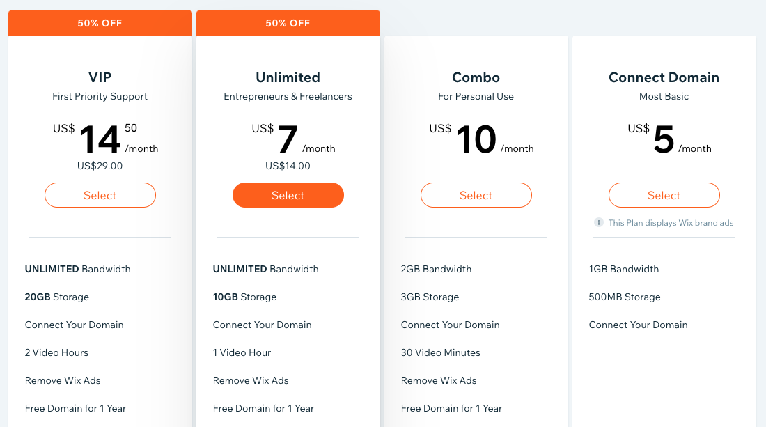Click the 500MB Storage feature
The height and width of the screenshot is (427, 766).
click(625, 297)
